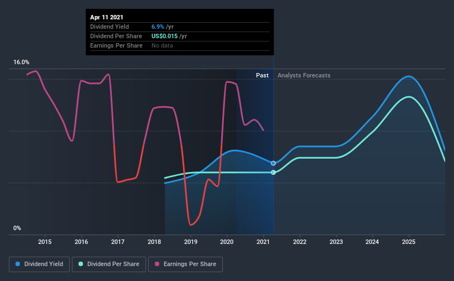Click the 0% y-axis label

click(17, 228)
